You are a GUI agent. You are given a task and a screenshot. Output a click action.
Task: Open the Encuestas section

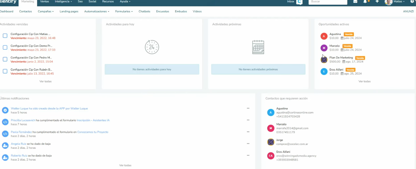163,11
